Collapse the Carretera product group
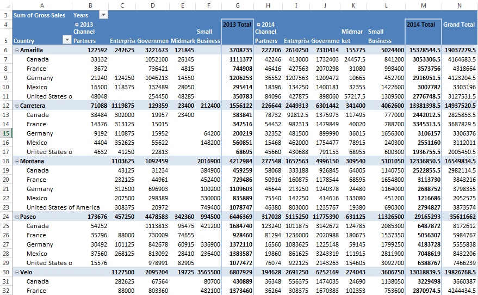478x295 pixels. [17, 106]
